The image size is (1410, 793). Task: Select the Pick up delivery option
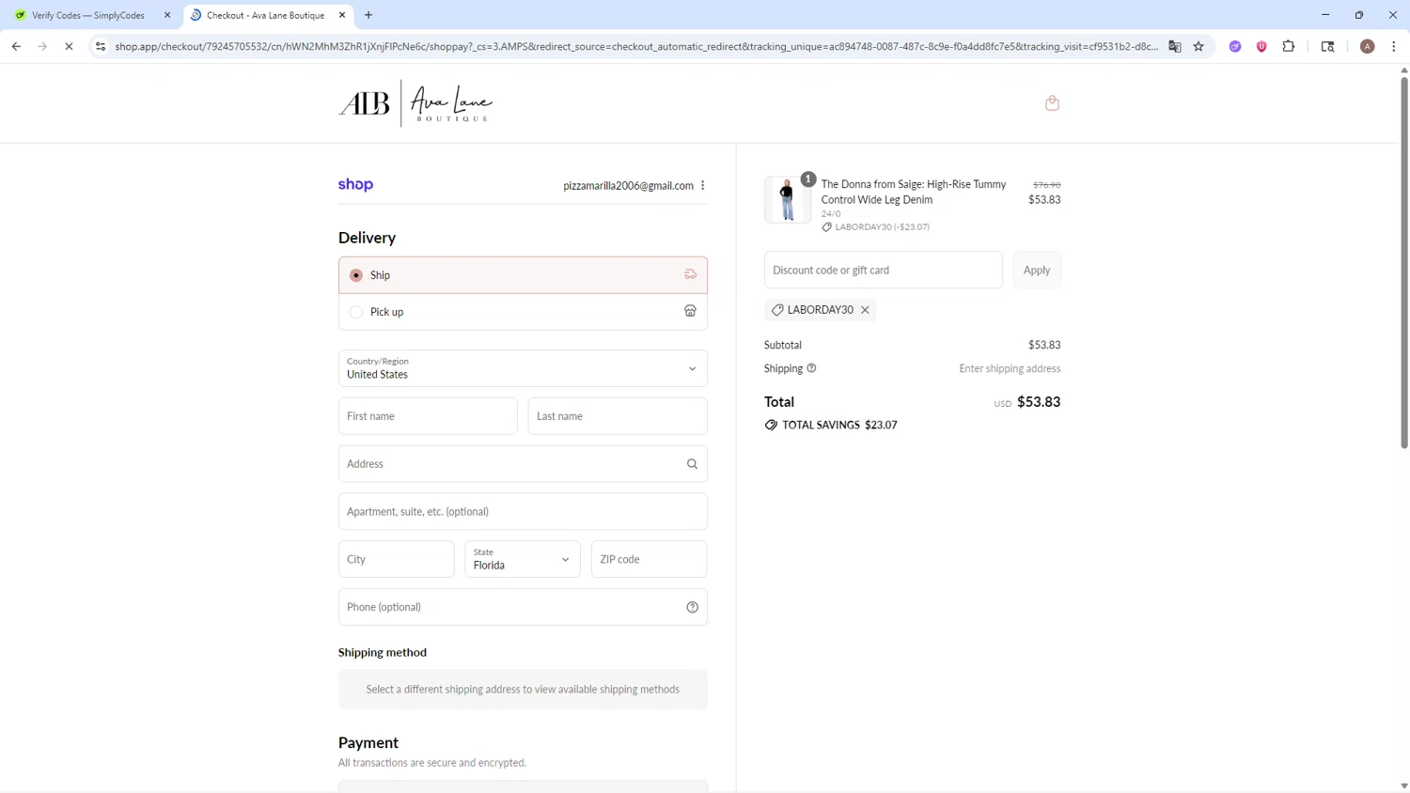coord(523,312)
